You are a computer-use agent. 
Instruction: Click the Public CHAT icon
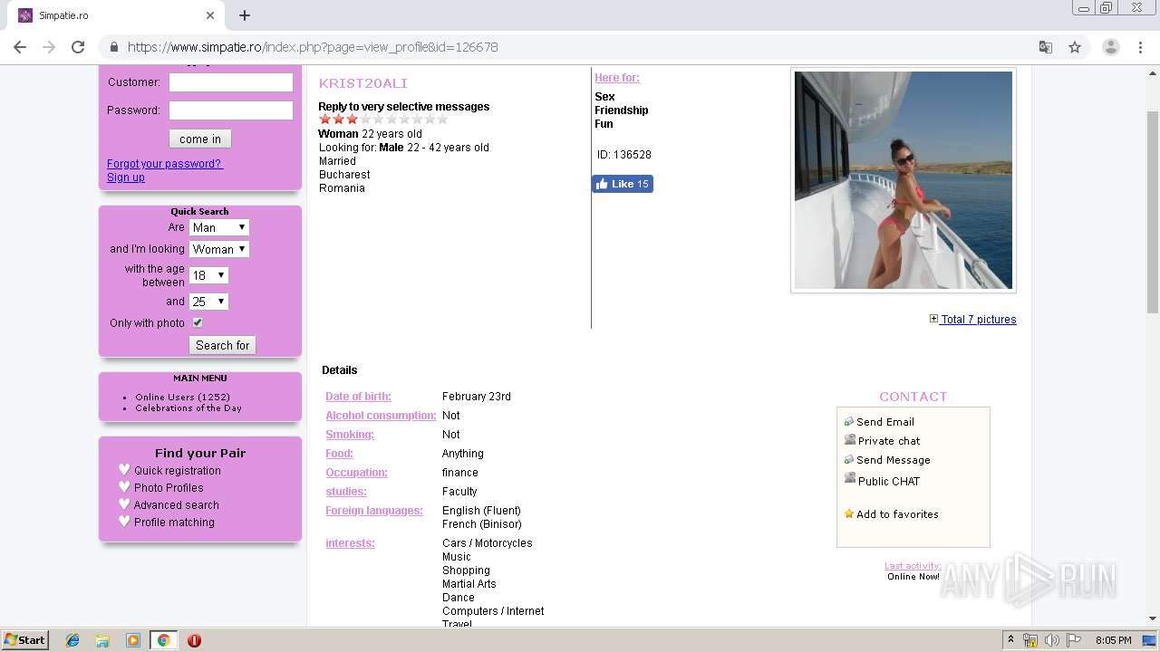(x=849, y=478)
